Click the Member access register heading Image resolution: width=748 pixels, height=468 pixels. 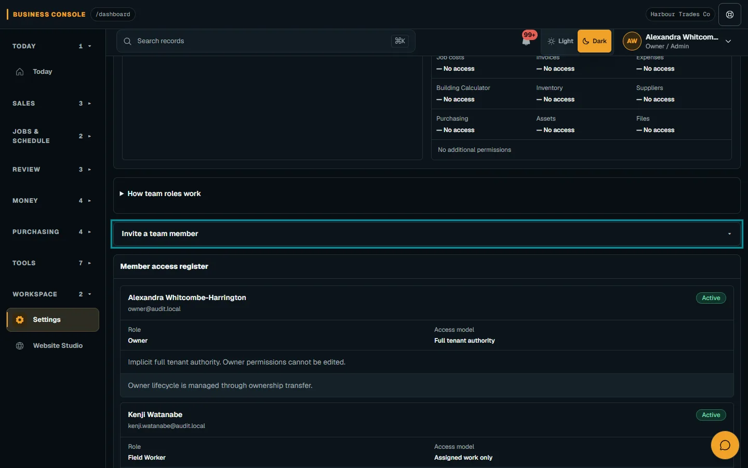164,266
